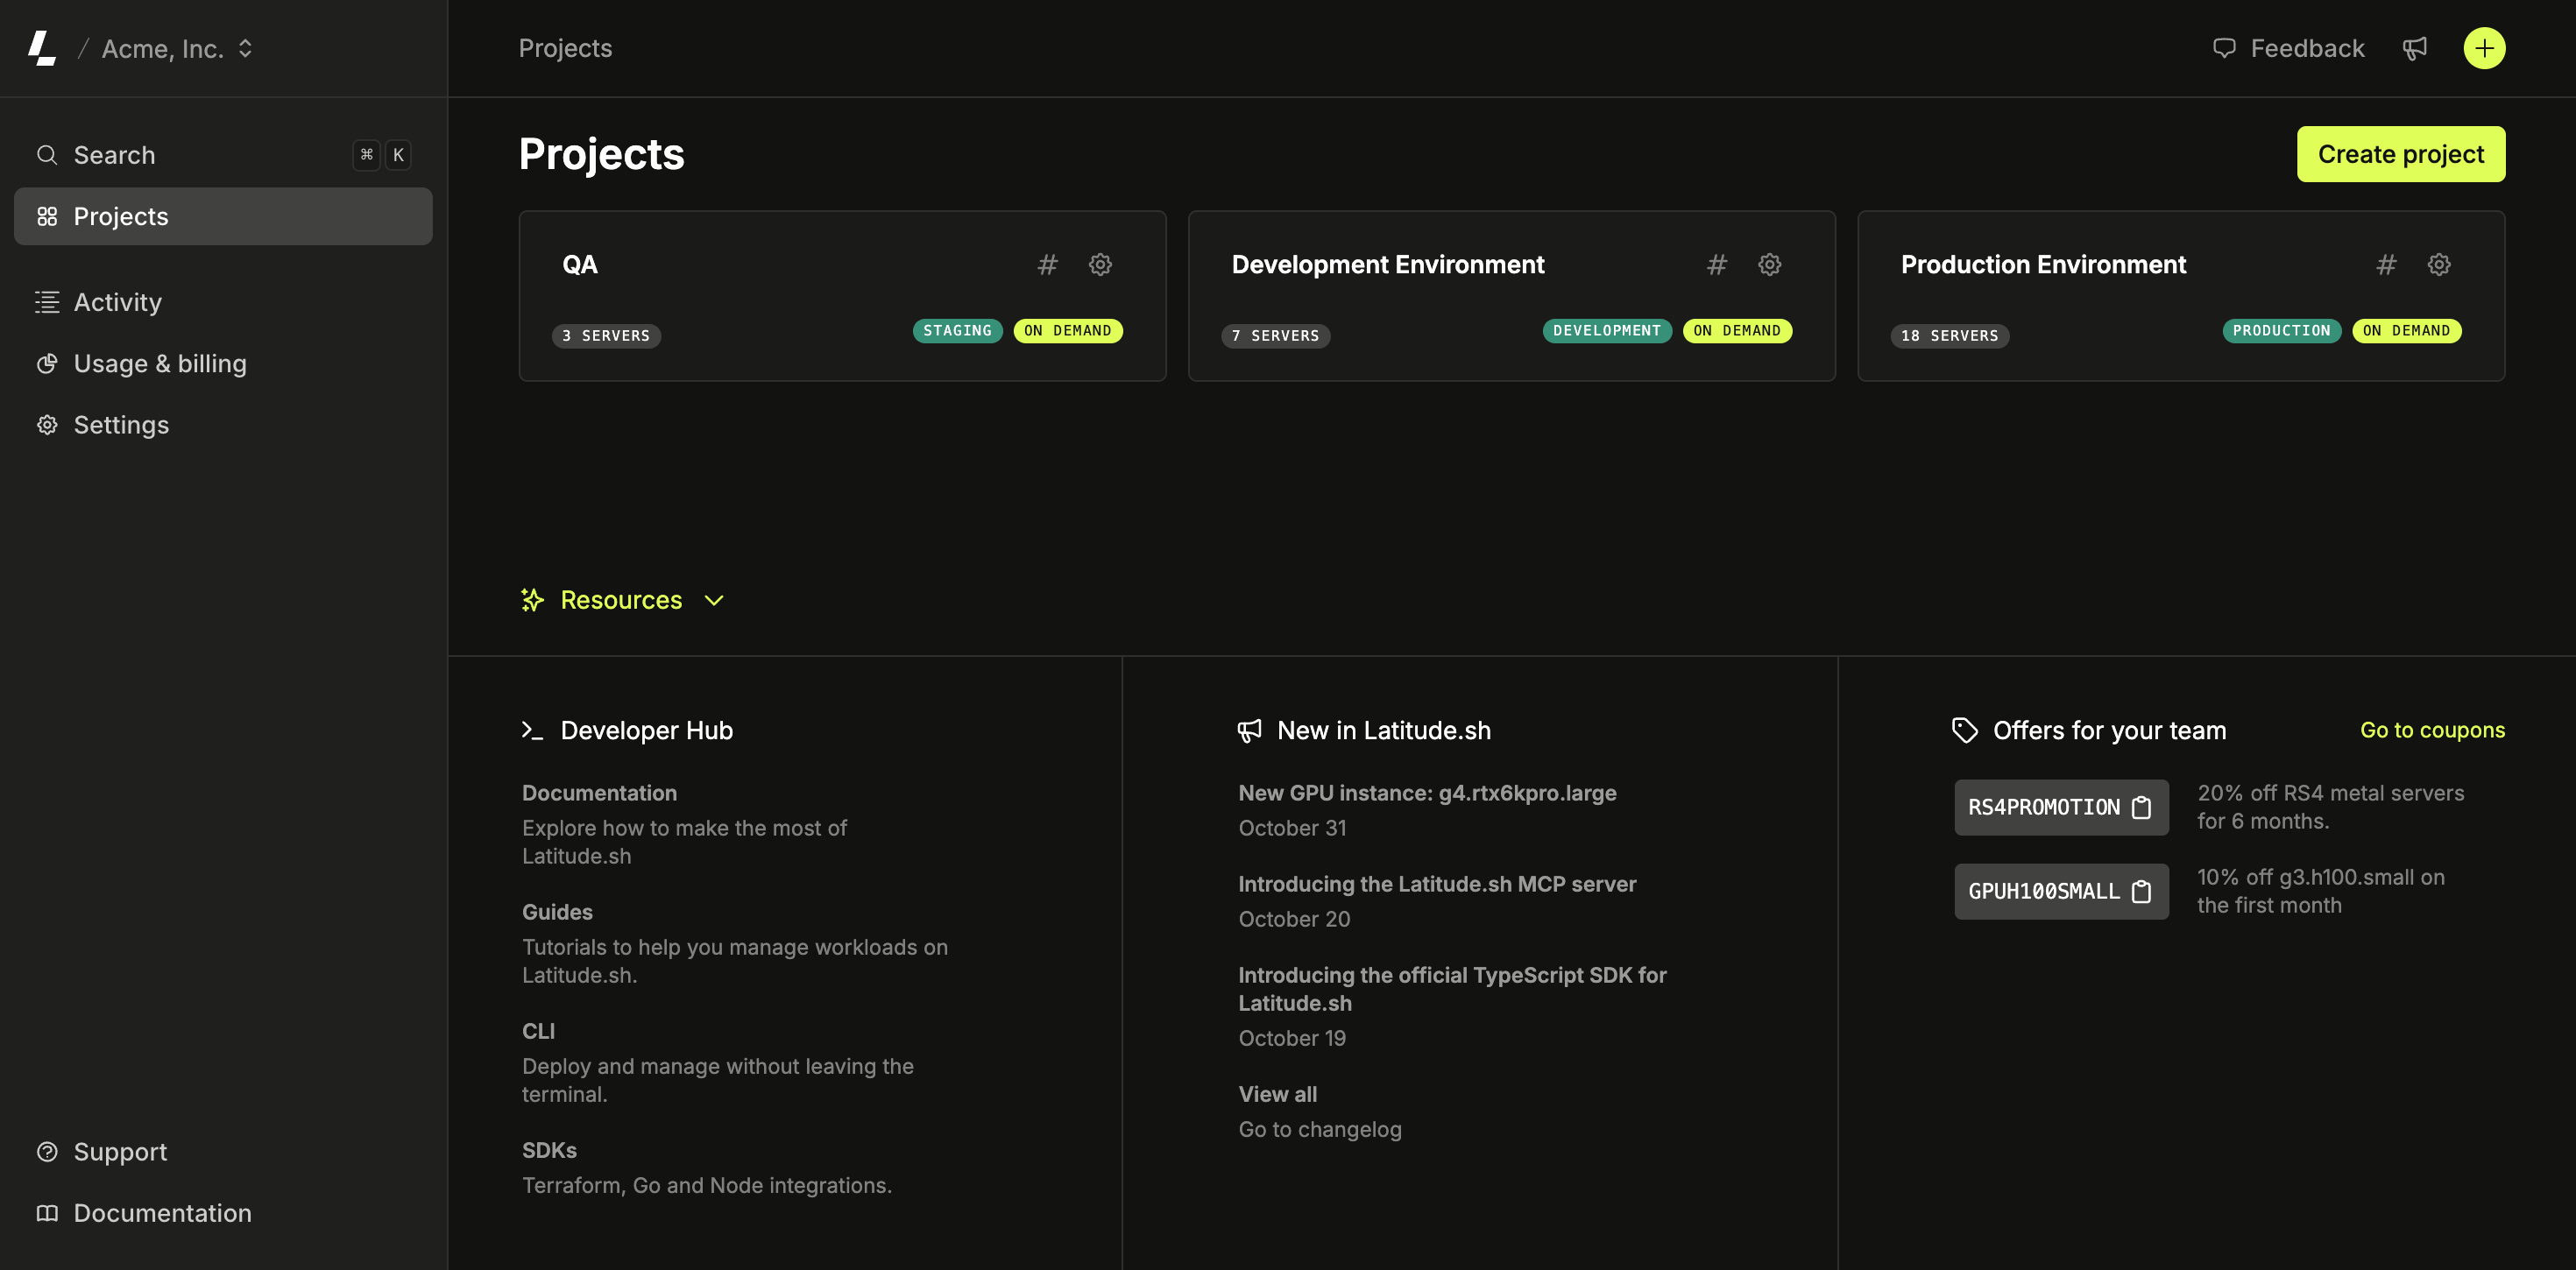Click the Latitude.sh logo in the sidebar

(42, 47)
